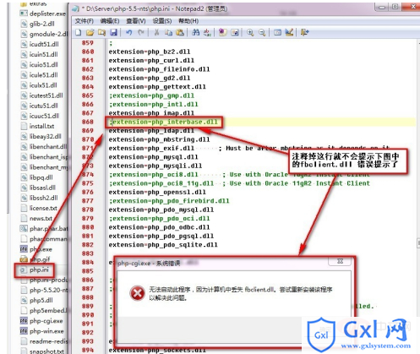The image size is (420, 354).
Task: Open Find with the binoculars icon
Action: click(195, 33)
